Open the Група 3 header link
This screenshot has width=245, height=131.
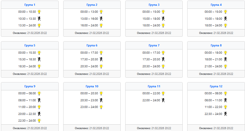[154, 5]
